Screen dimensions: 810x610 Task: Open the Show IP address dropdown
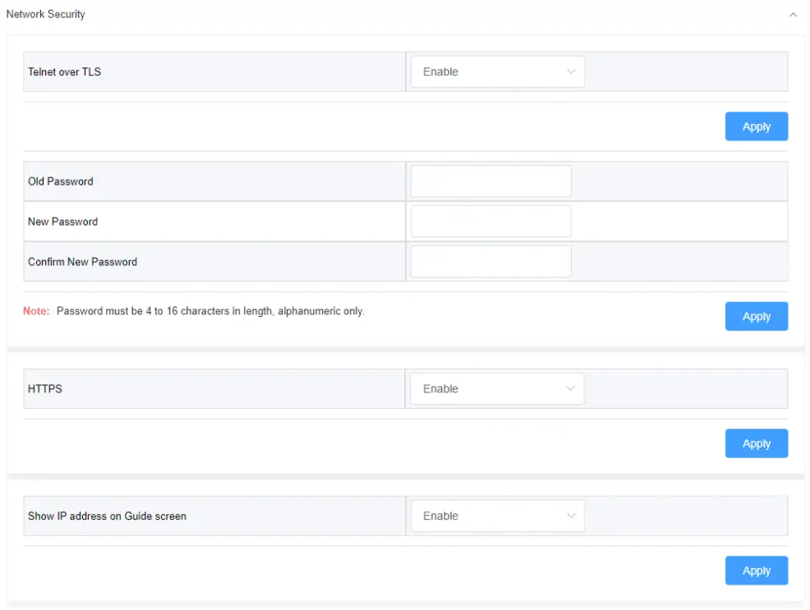496,516
